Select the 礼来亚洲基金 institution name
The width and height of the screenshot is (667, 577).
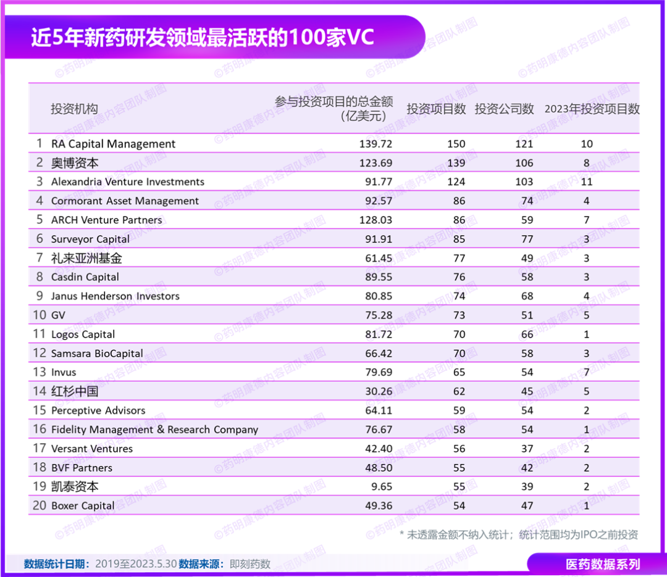coord(86,258)
